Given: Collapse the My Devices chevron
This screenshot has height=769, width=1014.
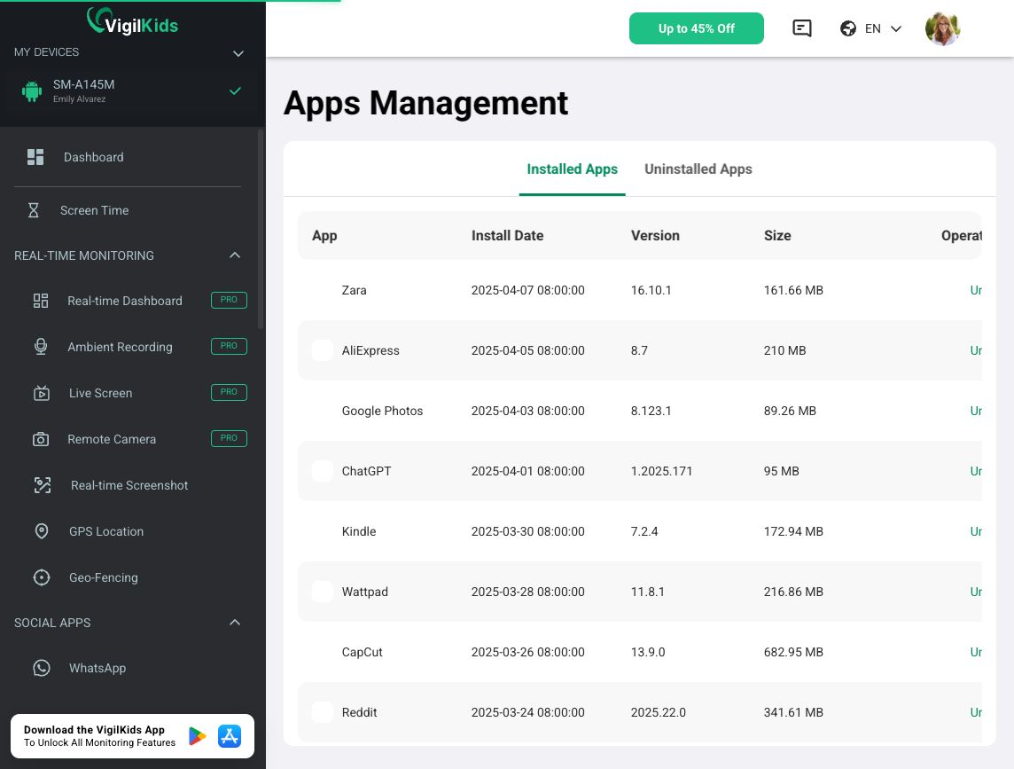Looking at the screenshot, I should coord(238,53).
